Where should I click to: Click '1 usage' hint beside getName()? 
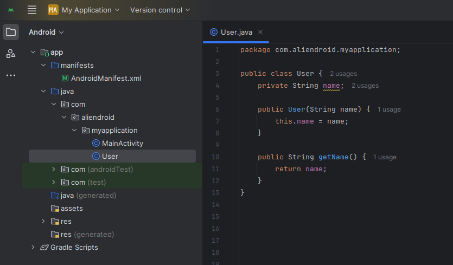coord(385,157)
